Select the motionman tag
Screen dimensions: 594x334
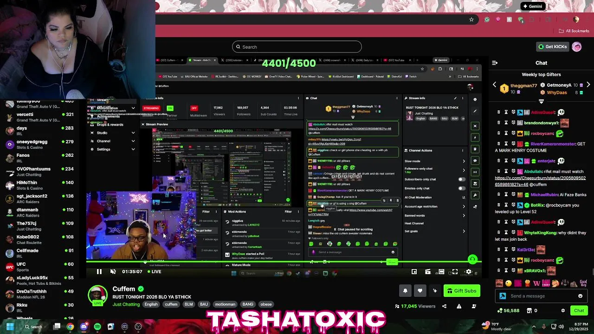pos(225,304)
